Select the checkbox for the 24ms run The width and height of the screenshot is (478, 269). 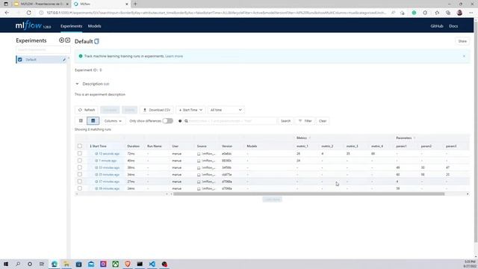[x=80, y=188]
